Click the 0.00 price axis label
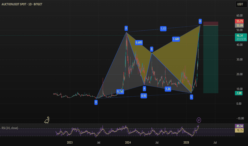This screenshot has height=146, width=248. (x=239, y=104)
